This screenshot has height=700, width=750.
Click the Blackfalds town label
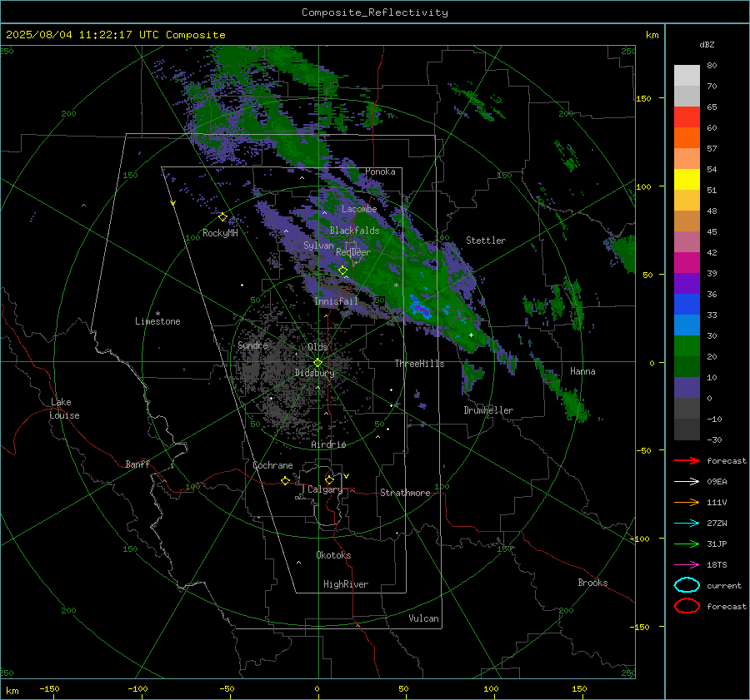click(x=354, y=231)
